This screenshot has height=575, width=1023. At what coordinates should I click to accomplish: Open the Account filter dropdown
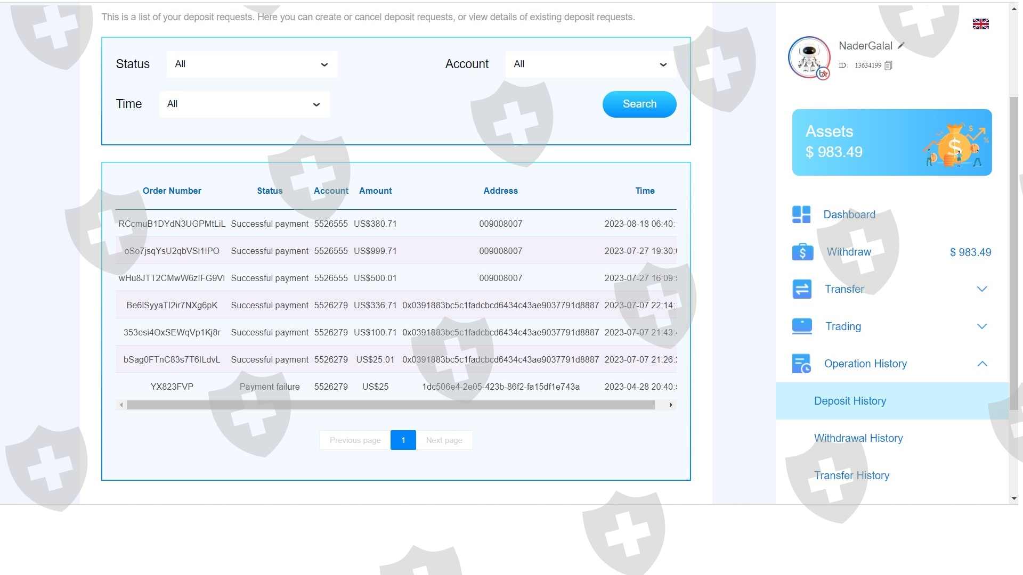[590, 64]
